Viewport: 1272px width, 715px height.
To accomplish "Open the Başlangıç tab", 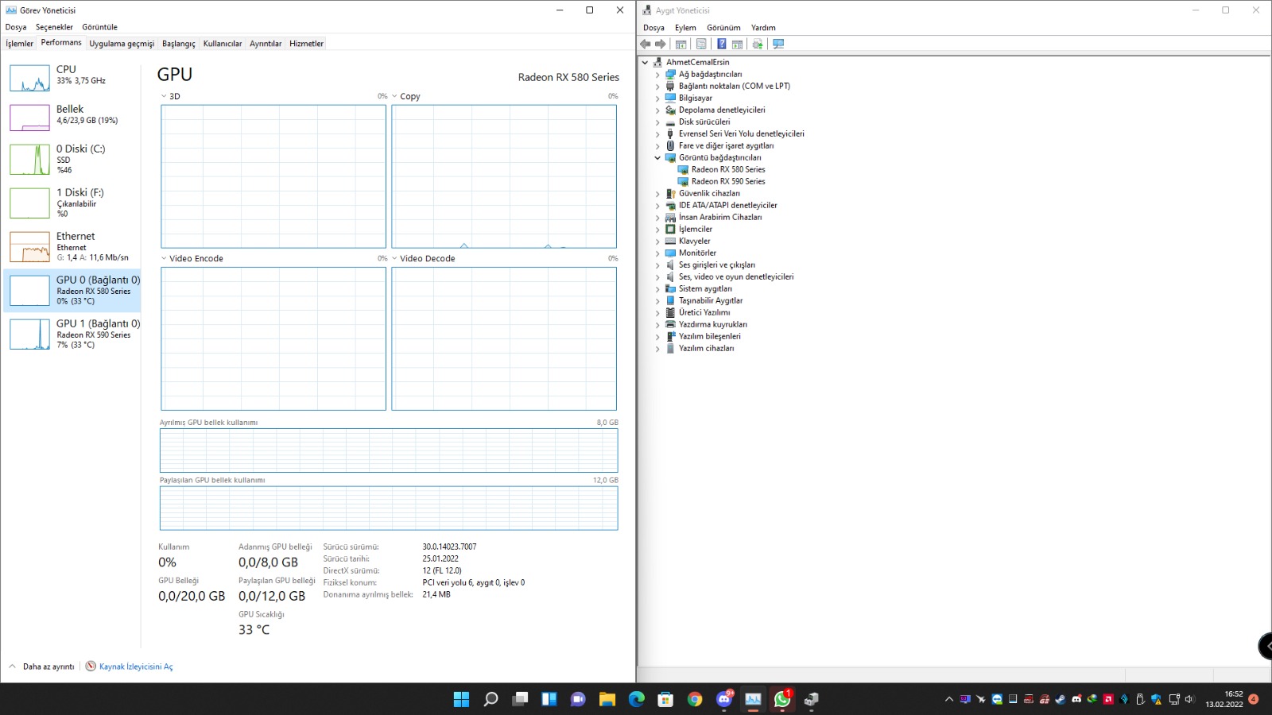I will [179, 44].
